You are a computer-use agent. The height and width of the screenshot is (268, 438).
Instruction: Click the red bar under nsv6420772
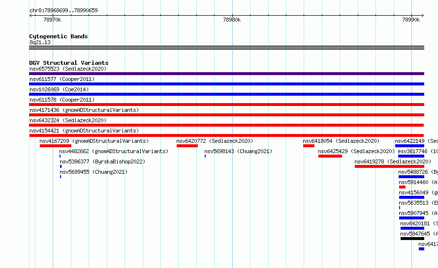(x=187, y=146)
